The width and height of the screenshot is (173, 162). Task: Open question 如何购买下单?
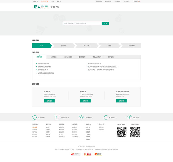tap(43, 70)
